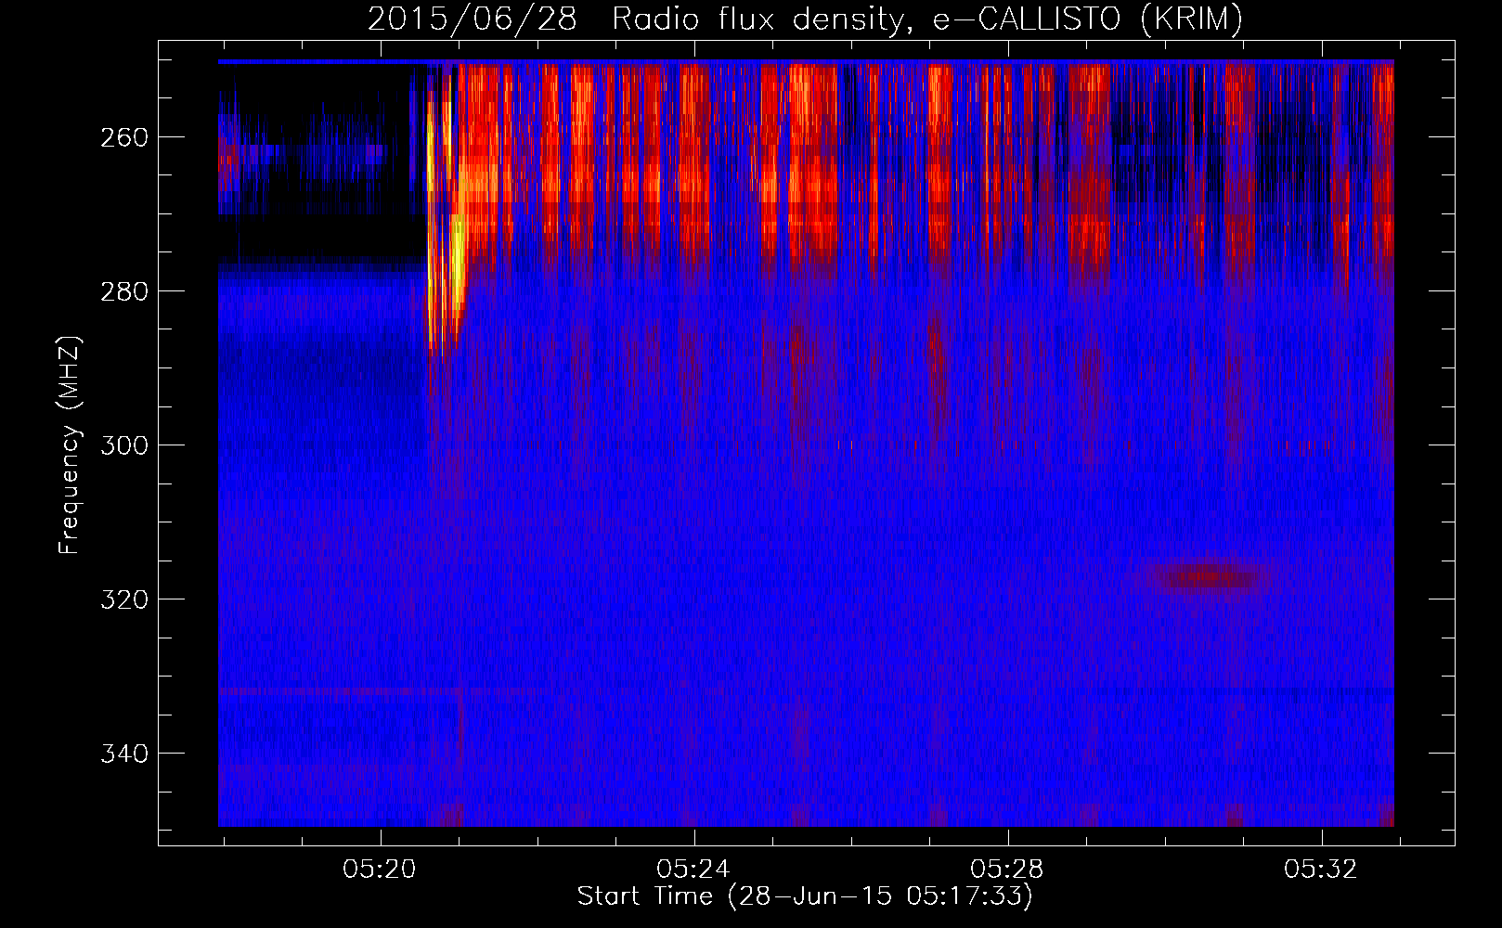Click the isolated red patch near 320 MHz

point(1207,576)
